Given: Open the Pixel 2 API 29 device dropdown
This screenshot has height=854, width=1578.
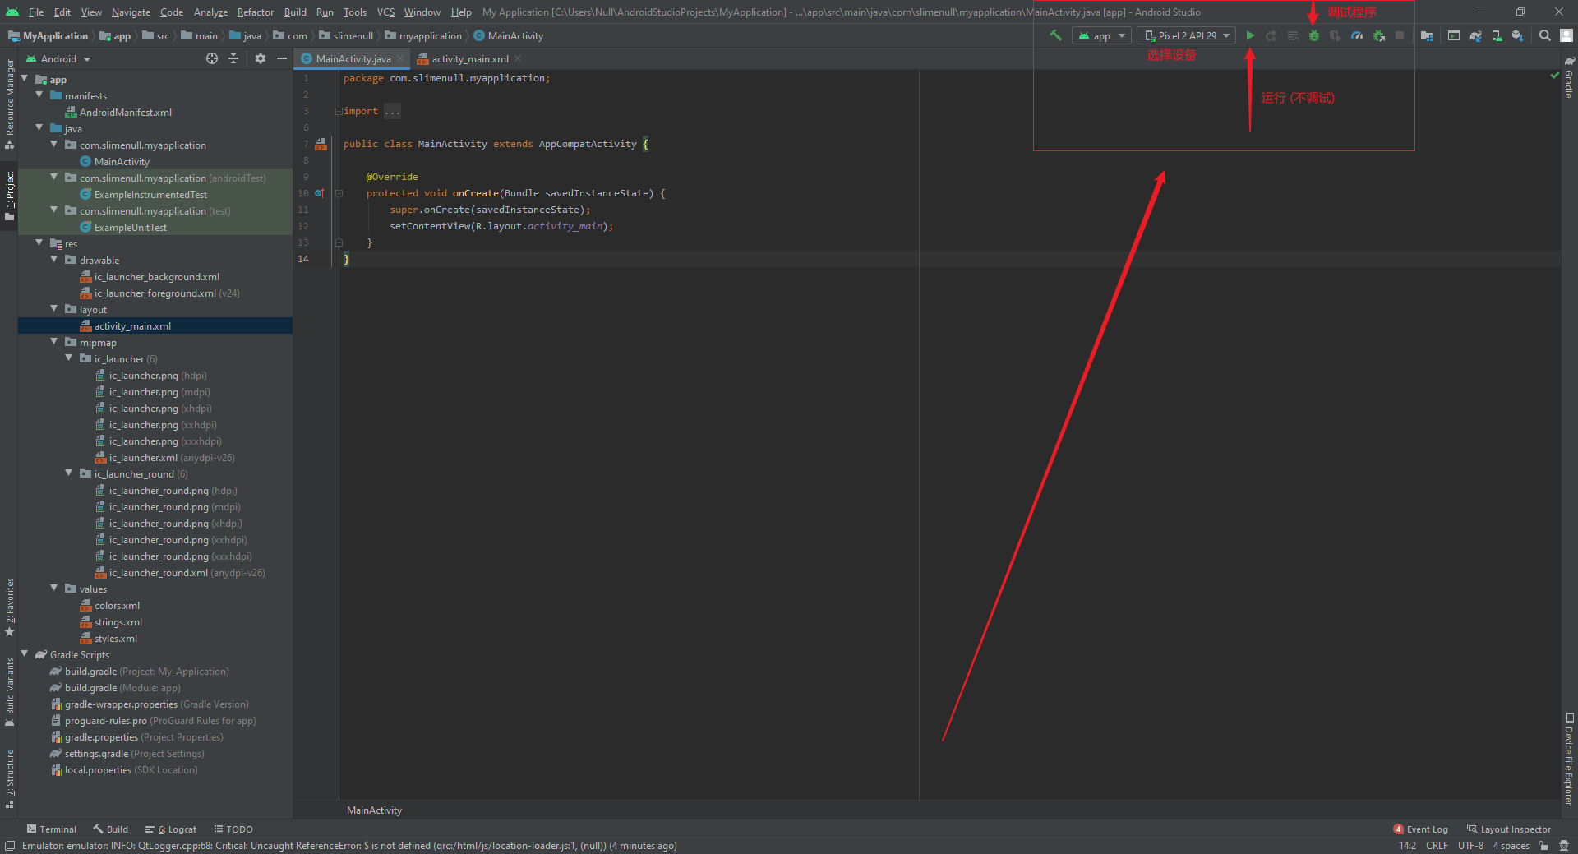Looking at the screenshot, I should coord(1187,35).
